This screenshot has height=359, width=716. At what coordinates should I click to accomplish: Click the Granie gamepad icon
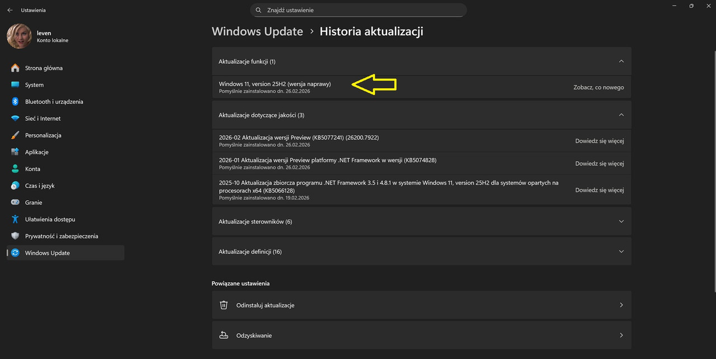pos(15,202)
